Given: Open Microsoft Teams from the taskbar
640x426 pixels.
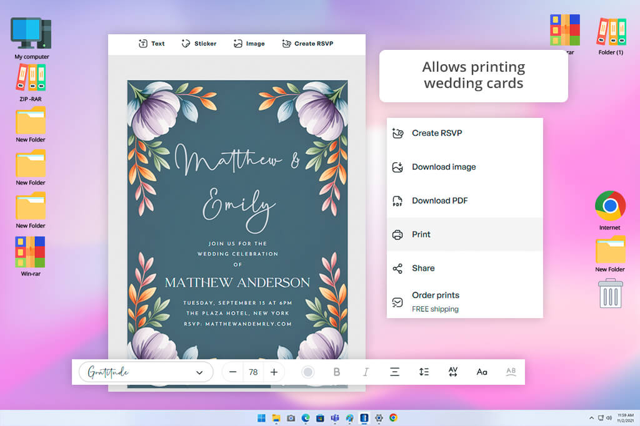Looking at the screenshot, I should click(335, 418).
